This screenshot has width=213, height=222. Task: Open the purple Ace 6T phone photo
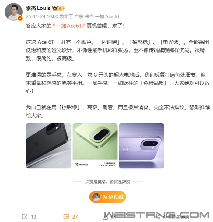click(x=141, y=146)
